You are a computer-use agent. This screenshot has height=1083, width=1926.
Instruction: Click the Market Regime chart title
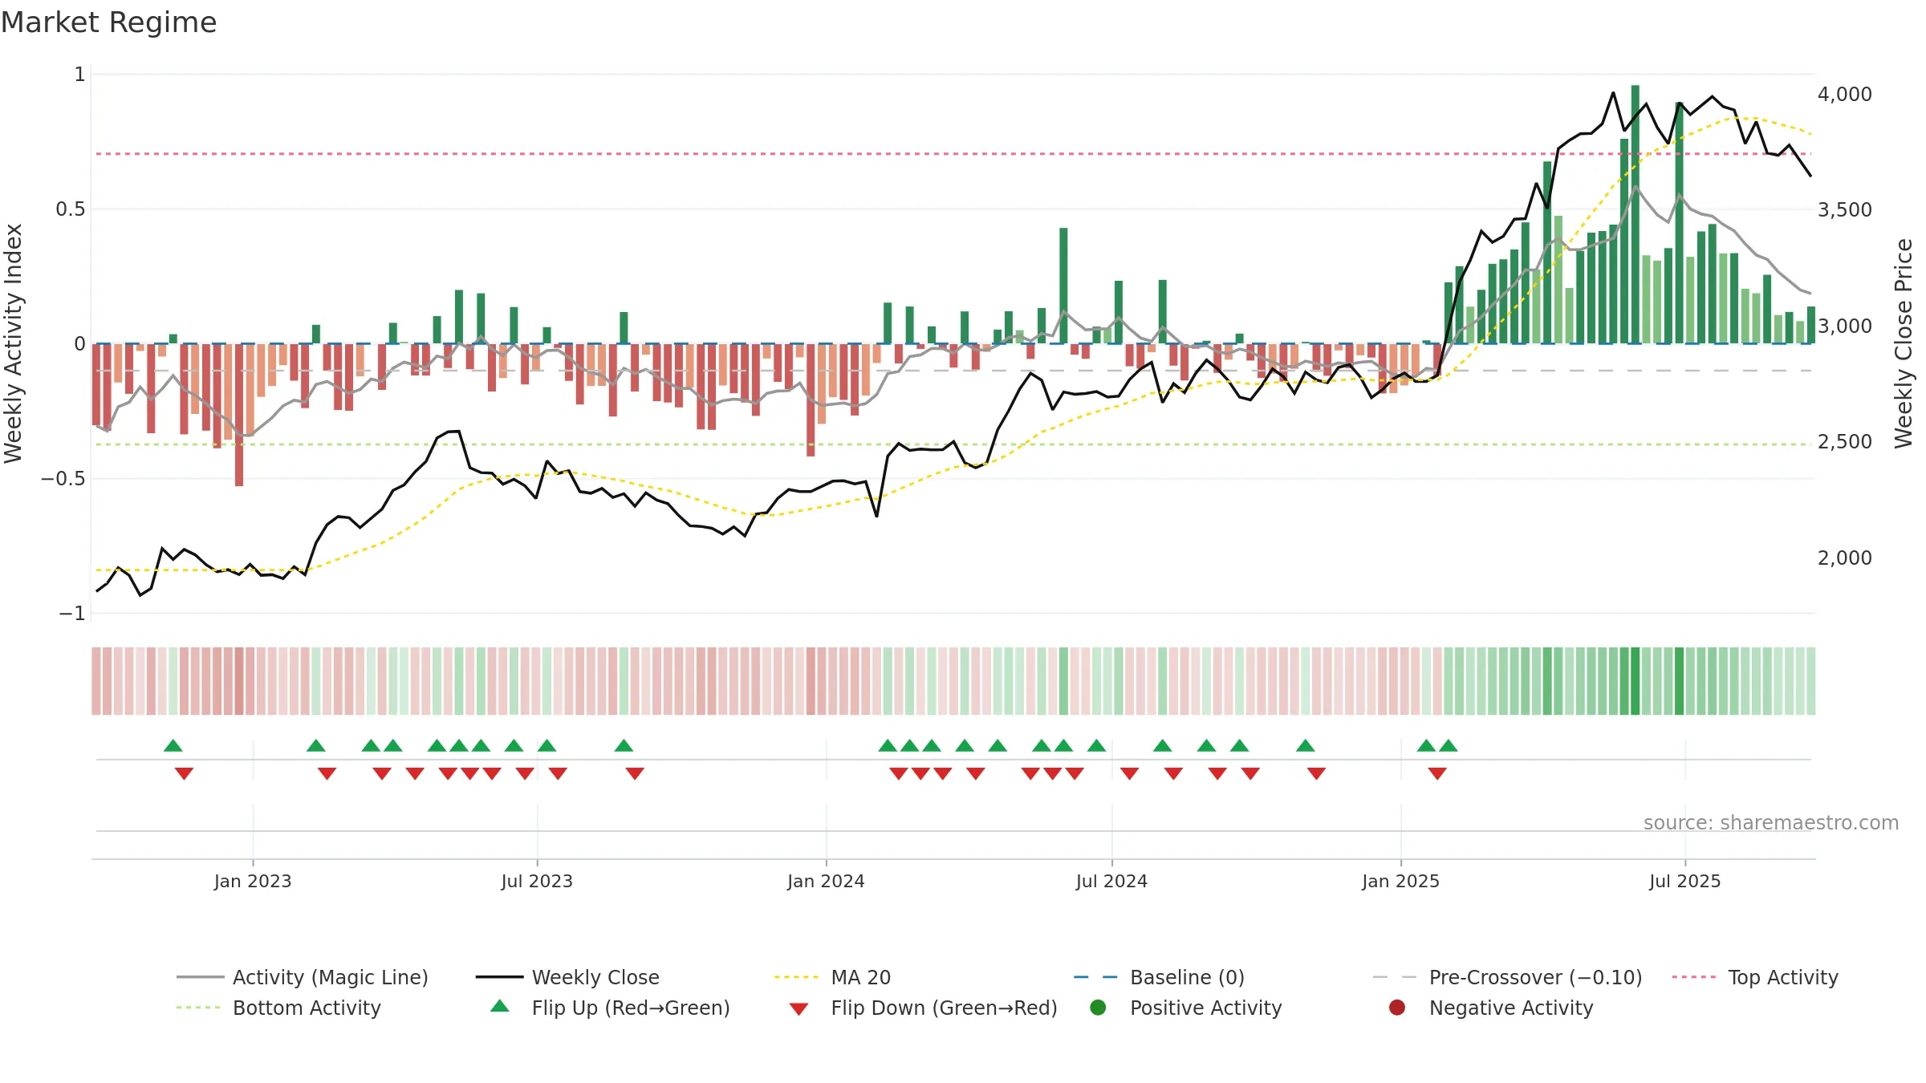click(x=108, y=22)
